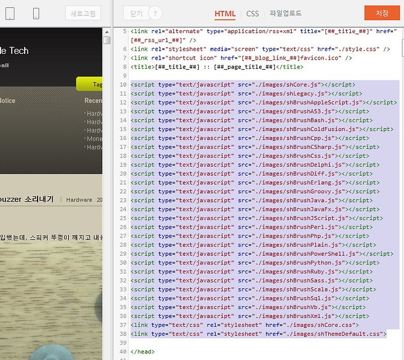Click the favicon.ico shortcut icon line
The height and width of the screenshot is (360, 404).
click(241, 58)
